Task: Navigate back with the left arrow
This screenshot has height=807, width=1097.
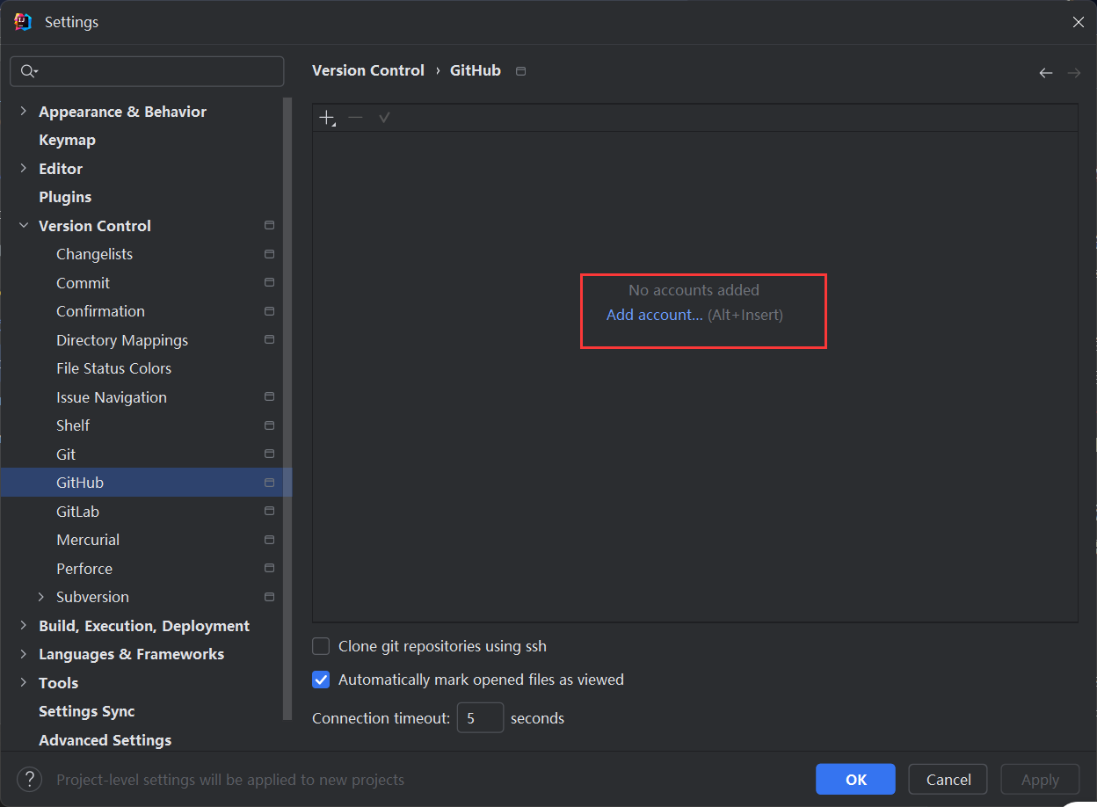Action: tap(1046, 73)
